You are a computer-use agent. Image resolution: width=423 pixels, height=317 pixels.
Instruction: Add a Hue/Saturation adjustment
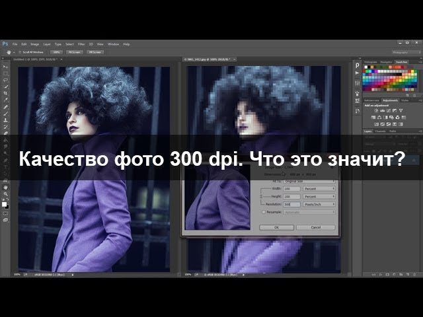coord(373,118)
